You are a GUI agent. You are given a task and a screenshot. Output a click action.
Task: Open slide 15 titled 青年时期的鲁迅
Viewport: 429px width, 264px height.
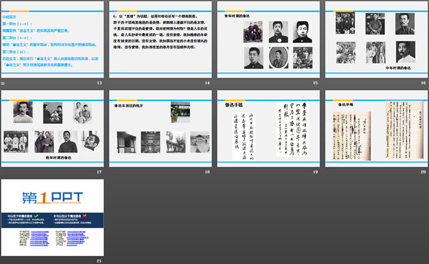coord(268,40)
